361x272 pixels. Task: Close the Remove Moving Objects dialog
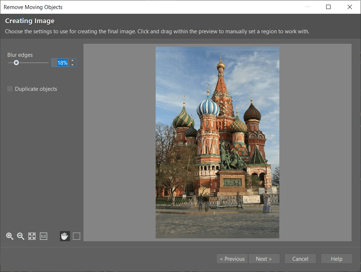349,7
